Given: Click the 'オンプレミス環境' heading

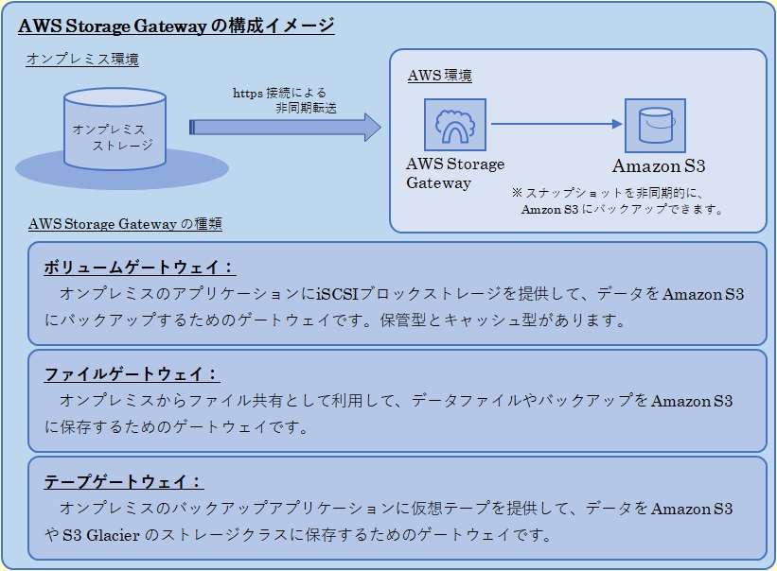Looking at the screenshot, I should point(82,60).
